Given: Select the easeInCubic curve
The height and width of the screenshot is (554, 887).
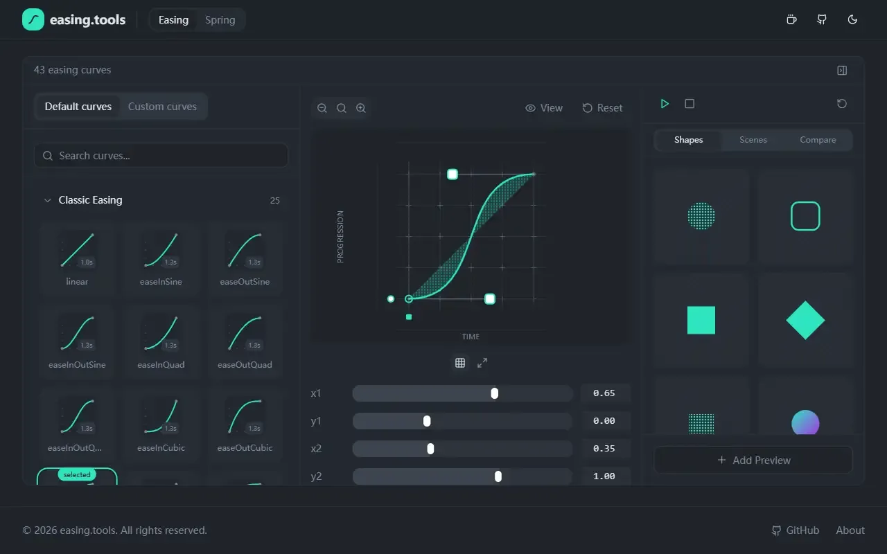Looking at the screenshot, I should (161, 425).
